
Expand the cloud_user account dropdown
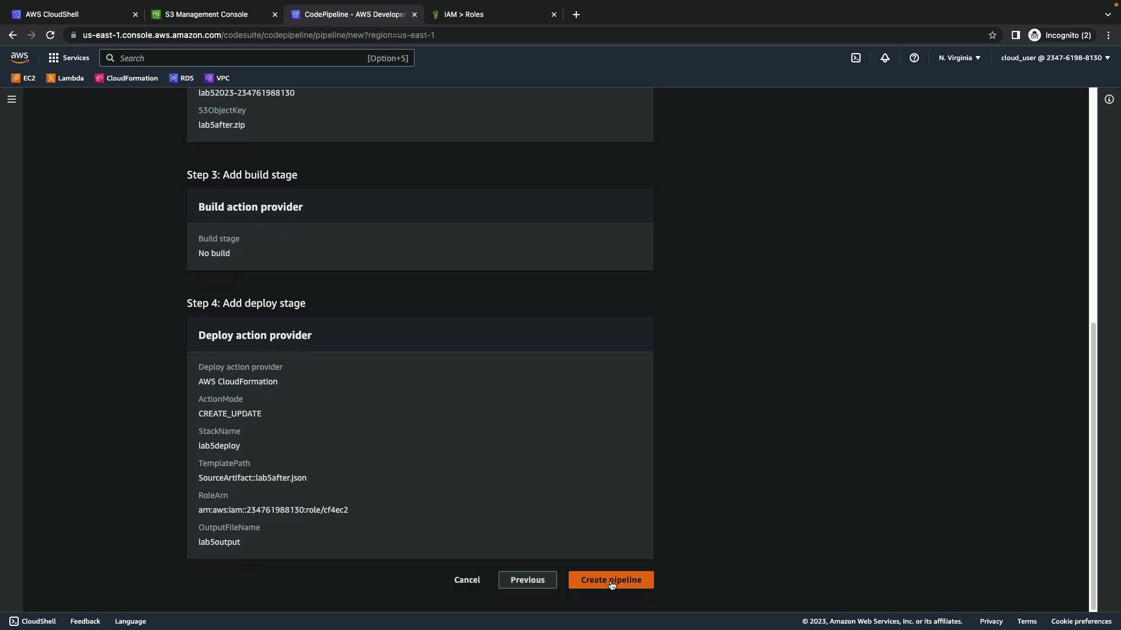1055,58
